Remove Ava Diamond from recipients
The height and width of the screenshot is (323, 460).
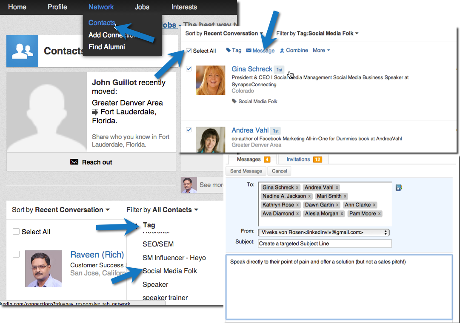(x=297, y=214)
